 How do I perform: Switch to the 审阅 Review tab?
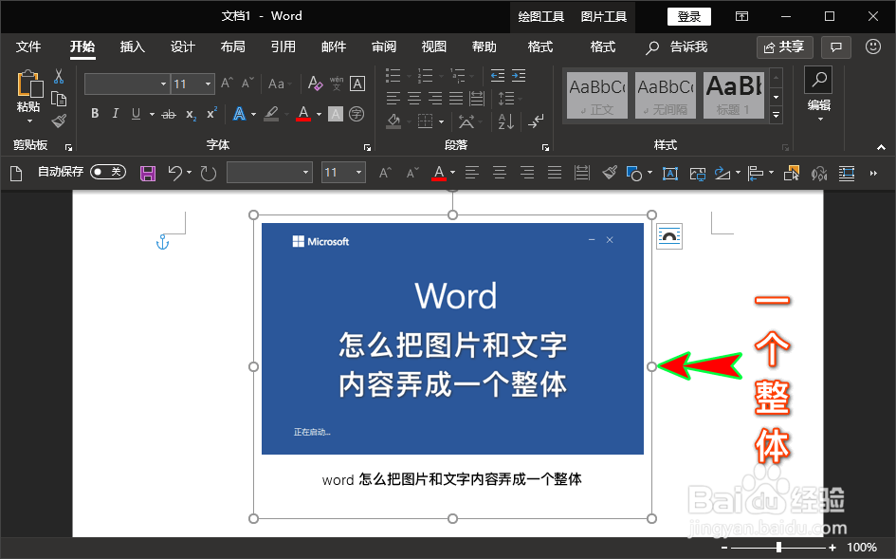[x=384, y=47]
